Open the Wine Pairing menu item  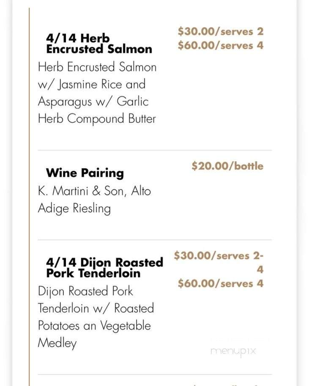pyautogui.click(x=85, y=173)
